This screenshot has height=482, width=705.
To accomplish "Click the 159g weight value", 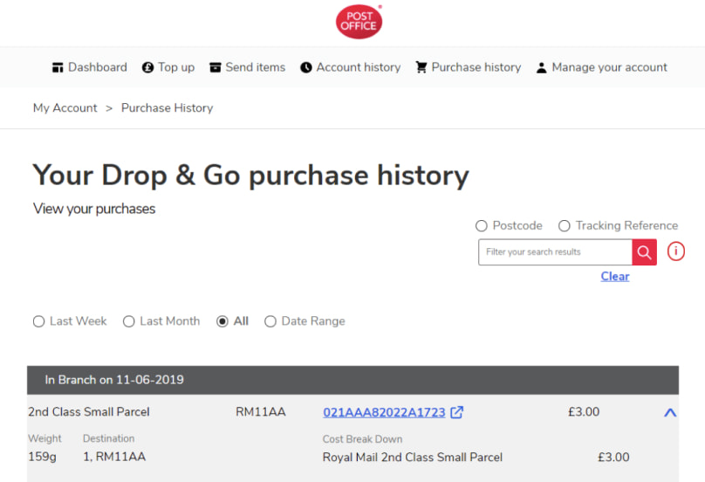I will click(42, 457).
